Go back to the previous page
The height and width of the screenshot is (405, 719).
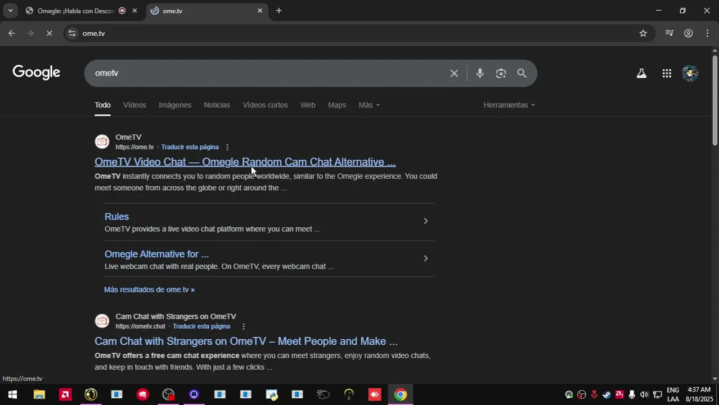[x=11, y=33]
